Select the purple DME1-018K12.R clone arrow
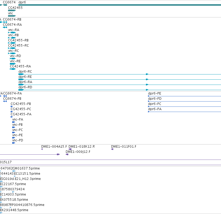The height and width of the screenshot is (214, 221). click(x=70, y=149)
